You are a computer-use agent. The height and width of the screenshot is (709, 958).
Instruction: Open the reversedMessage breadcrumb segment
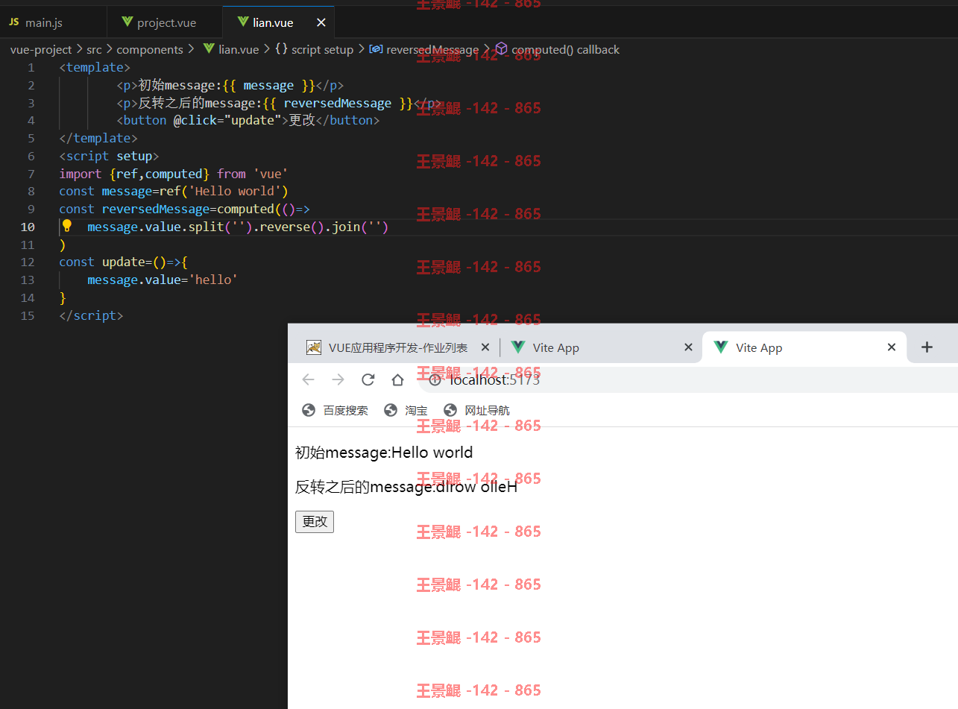click(x=432, y=49)
